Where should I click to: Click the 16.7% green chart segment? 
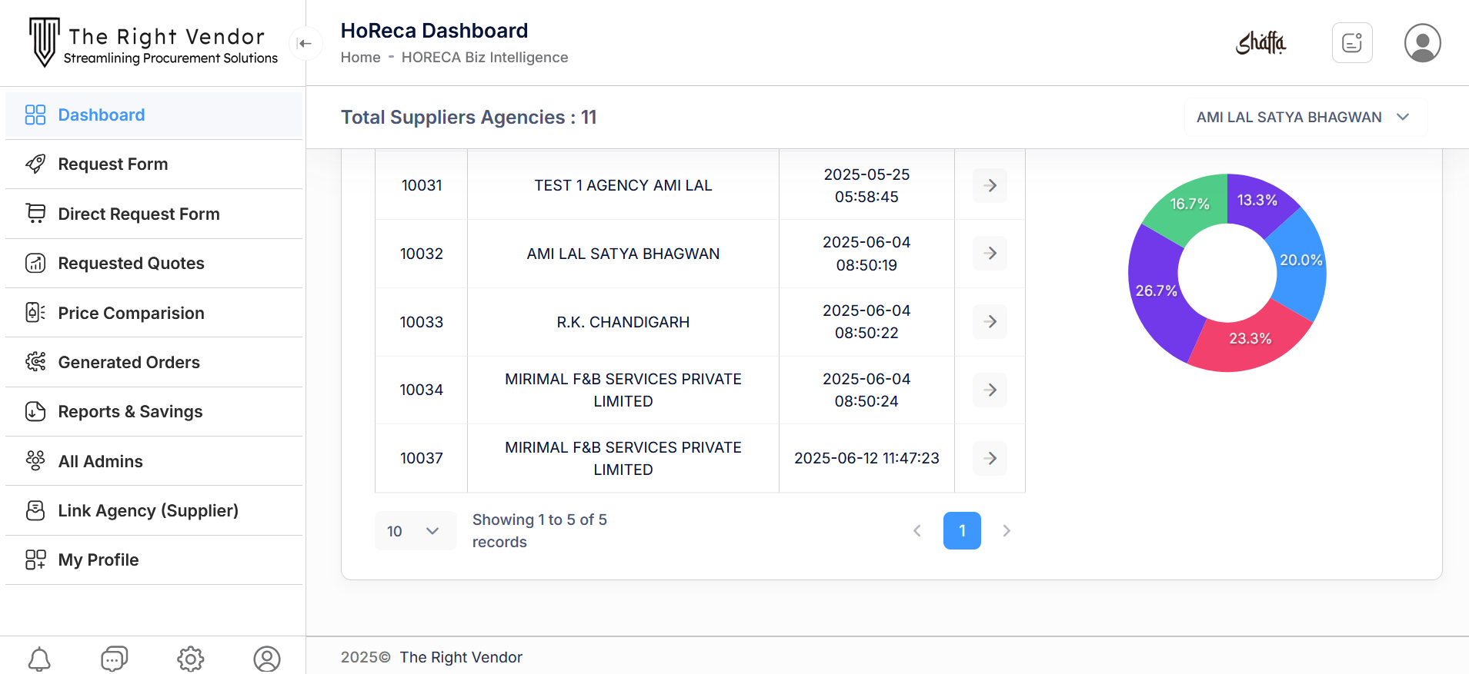pyautogui.click(x=1190, y=204)
